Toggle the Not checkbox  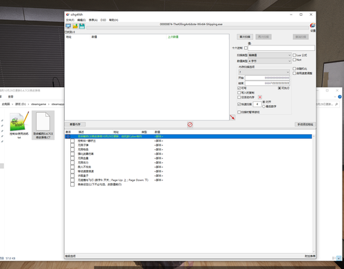294,60
